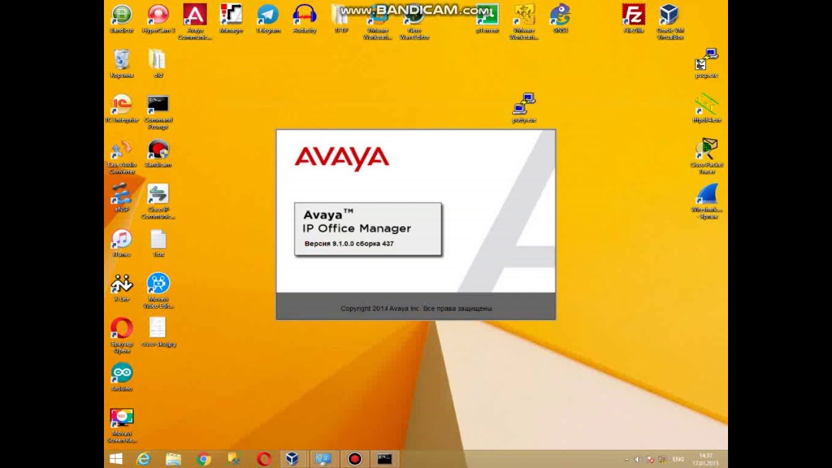Screen dimensions: 832x468
Task: Select the Arduino desktop shortcut
Action: 122,378
